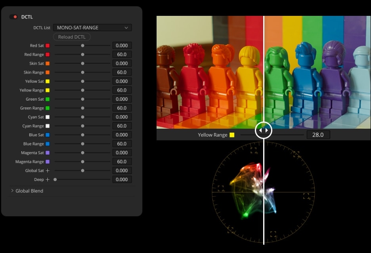Screen dimensions: 371x253
Task: Click the Yellow Range label below the preview
Action: click(x=212, y=135)
